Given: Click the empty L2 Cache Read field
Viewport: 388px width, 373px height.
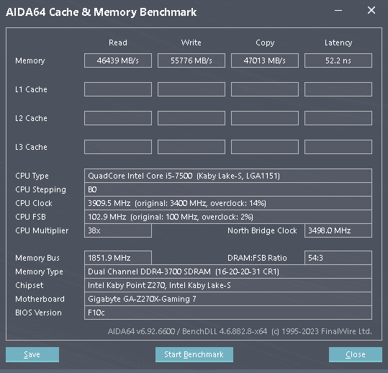Looking at the screenshot, I should (x=118, y=118).
